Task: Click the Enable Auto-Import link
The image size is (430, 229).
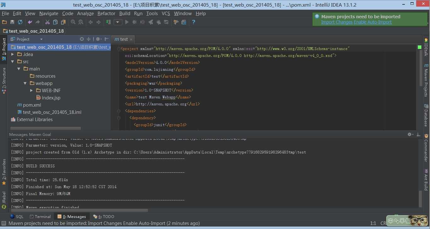Action: 373,22
